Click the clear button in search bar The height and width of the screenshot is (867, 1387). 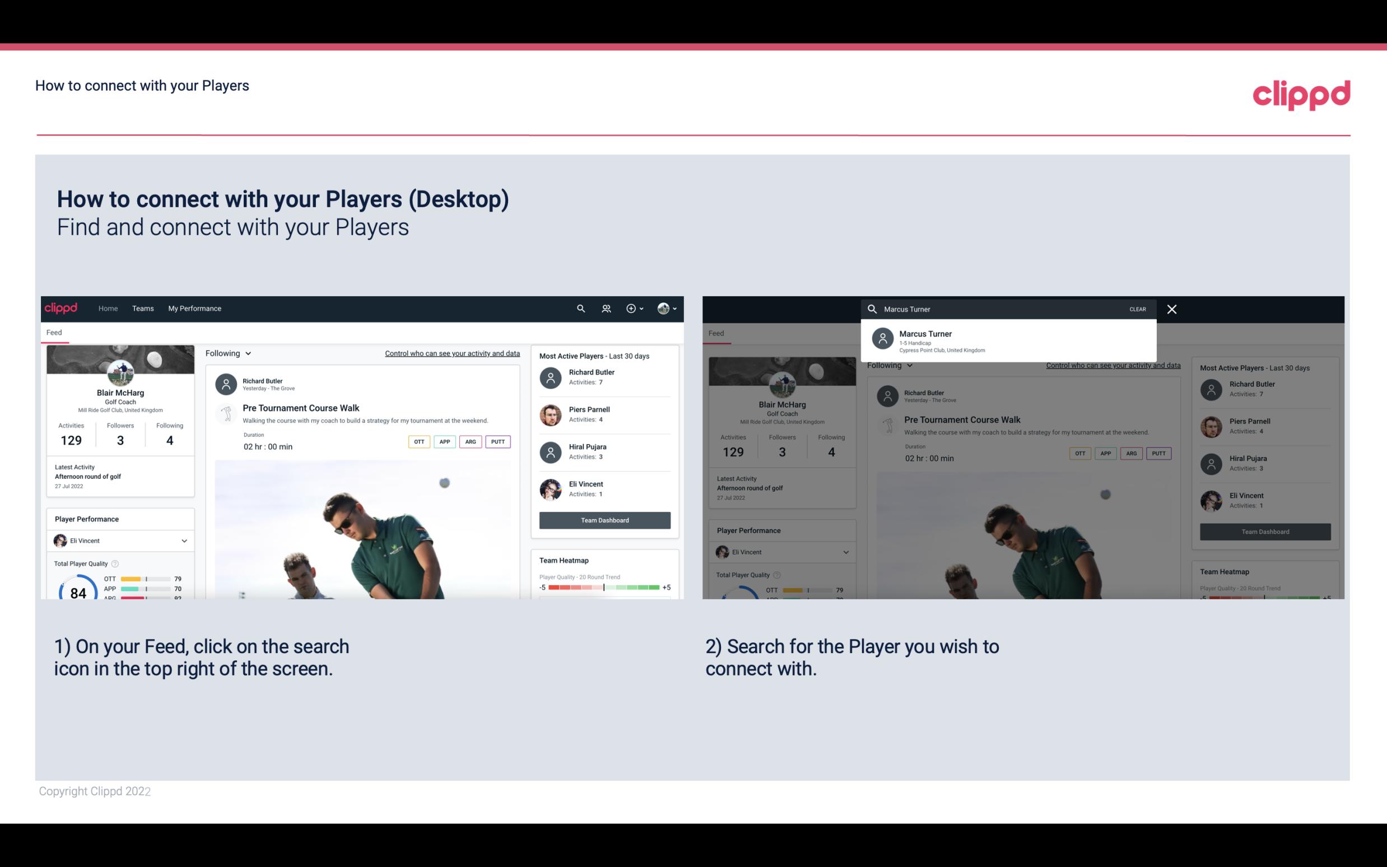pos(1137,309)
